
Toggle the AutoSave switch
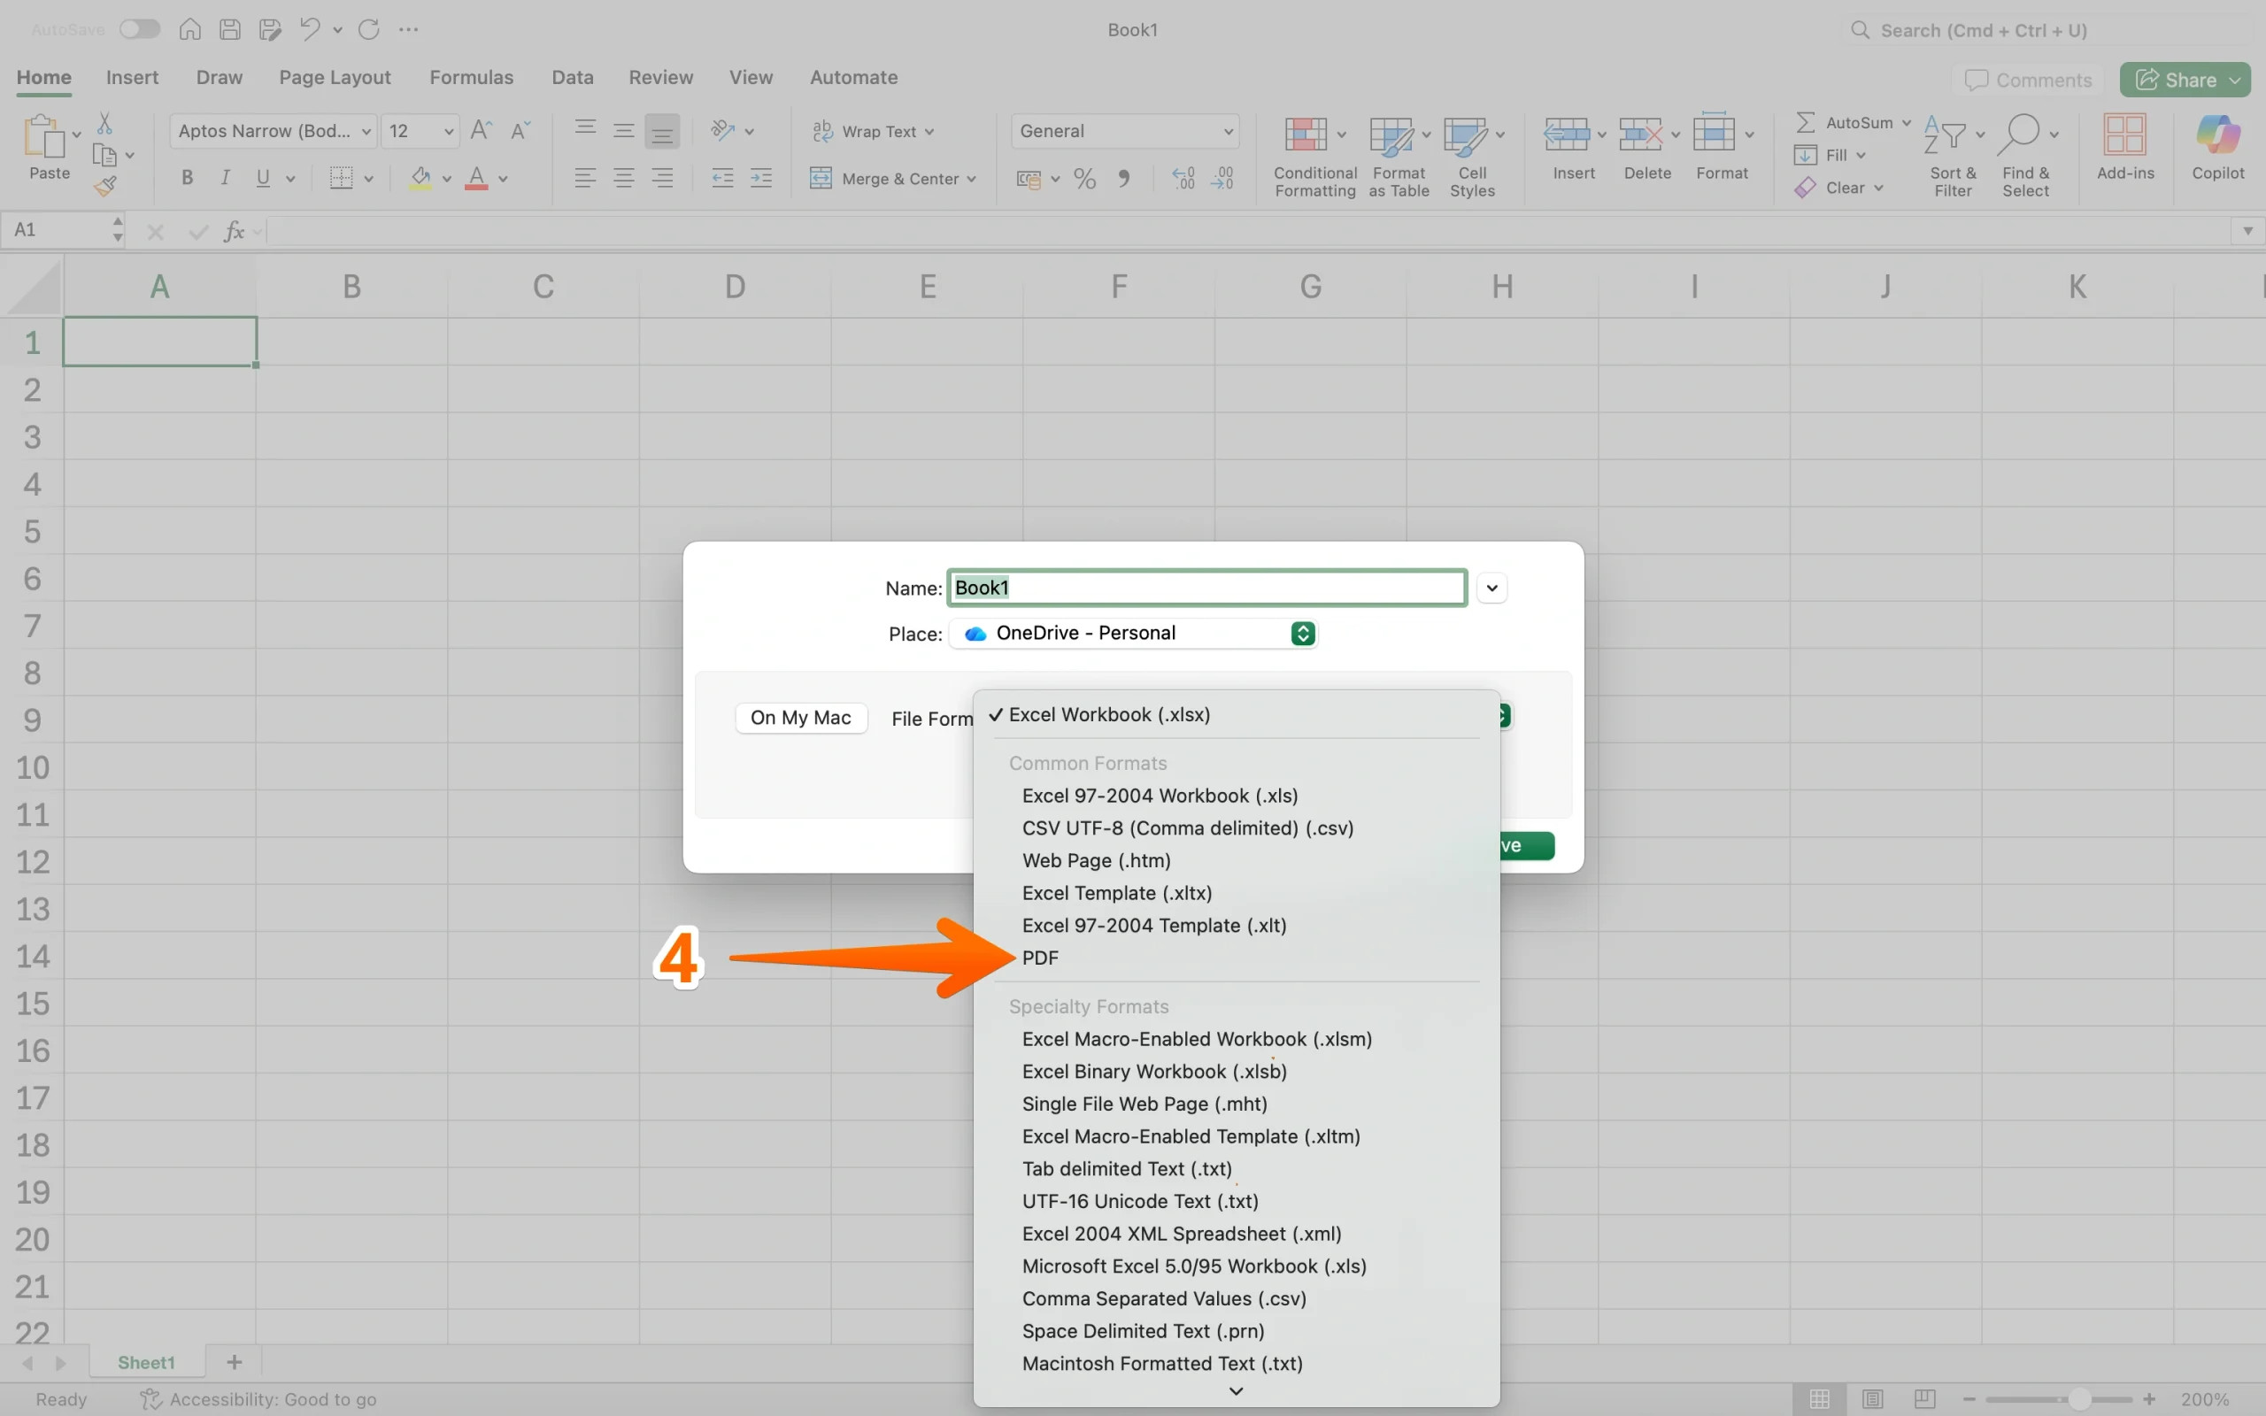click(x=140, y=29)
